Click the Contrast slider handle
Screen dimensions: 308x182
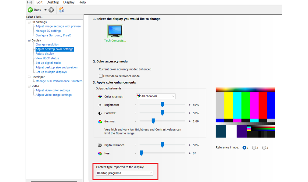162,113
